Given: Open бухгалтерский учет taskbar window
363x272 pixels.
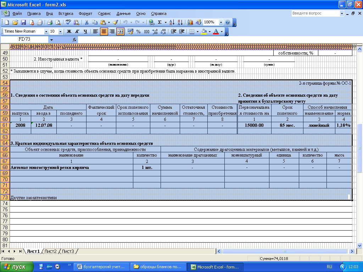Looking at the screenshot, I should coord(101,267).
